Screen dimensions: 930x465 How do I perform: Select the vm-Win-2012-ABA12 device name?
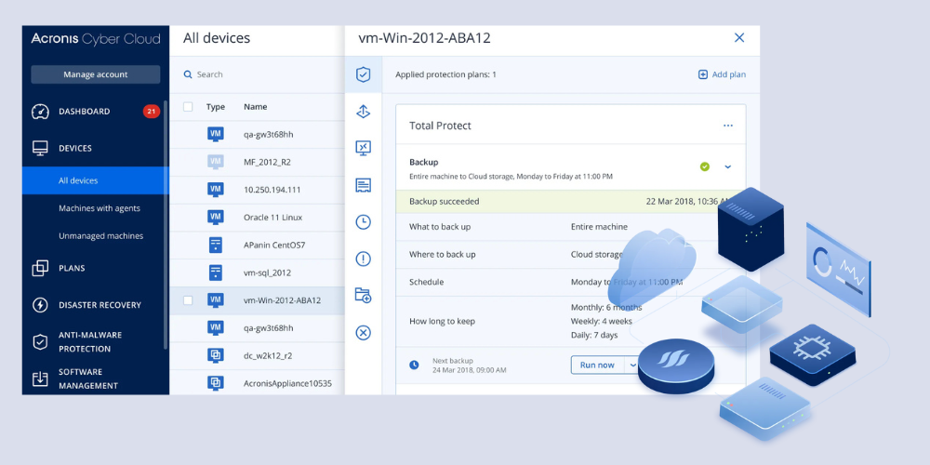tap(283, 300)
